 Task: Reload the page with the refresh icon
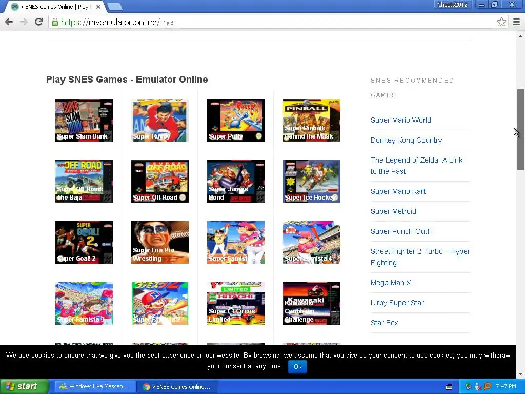[x=39, y=22]
